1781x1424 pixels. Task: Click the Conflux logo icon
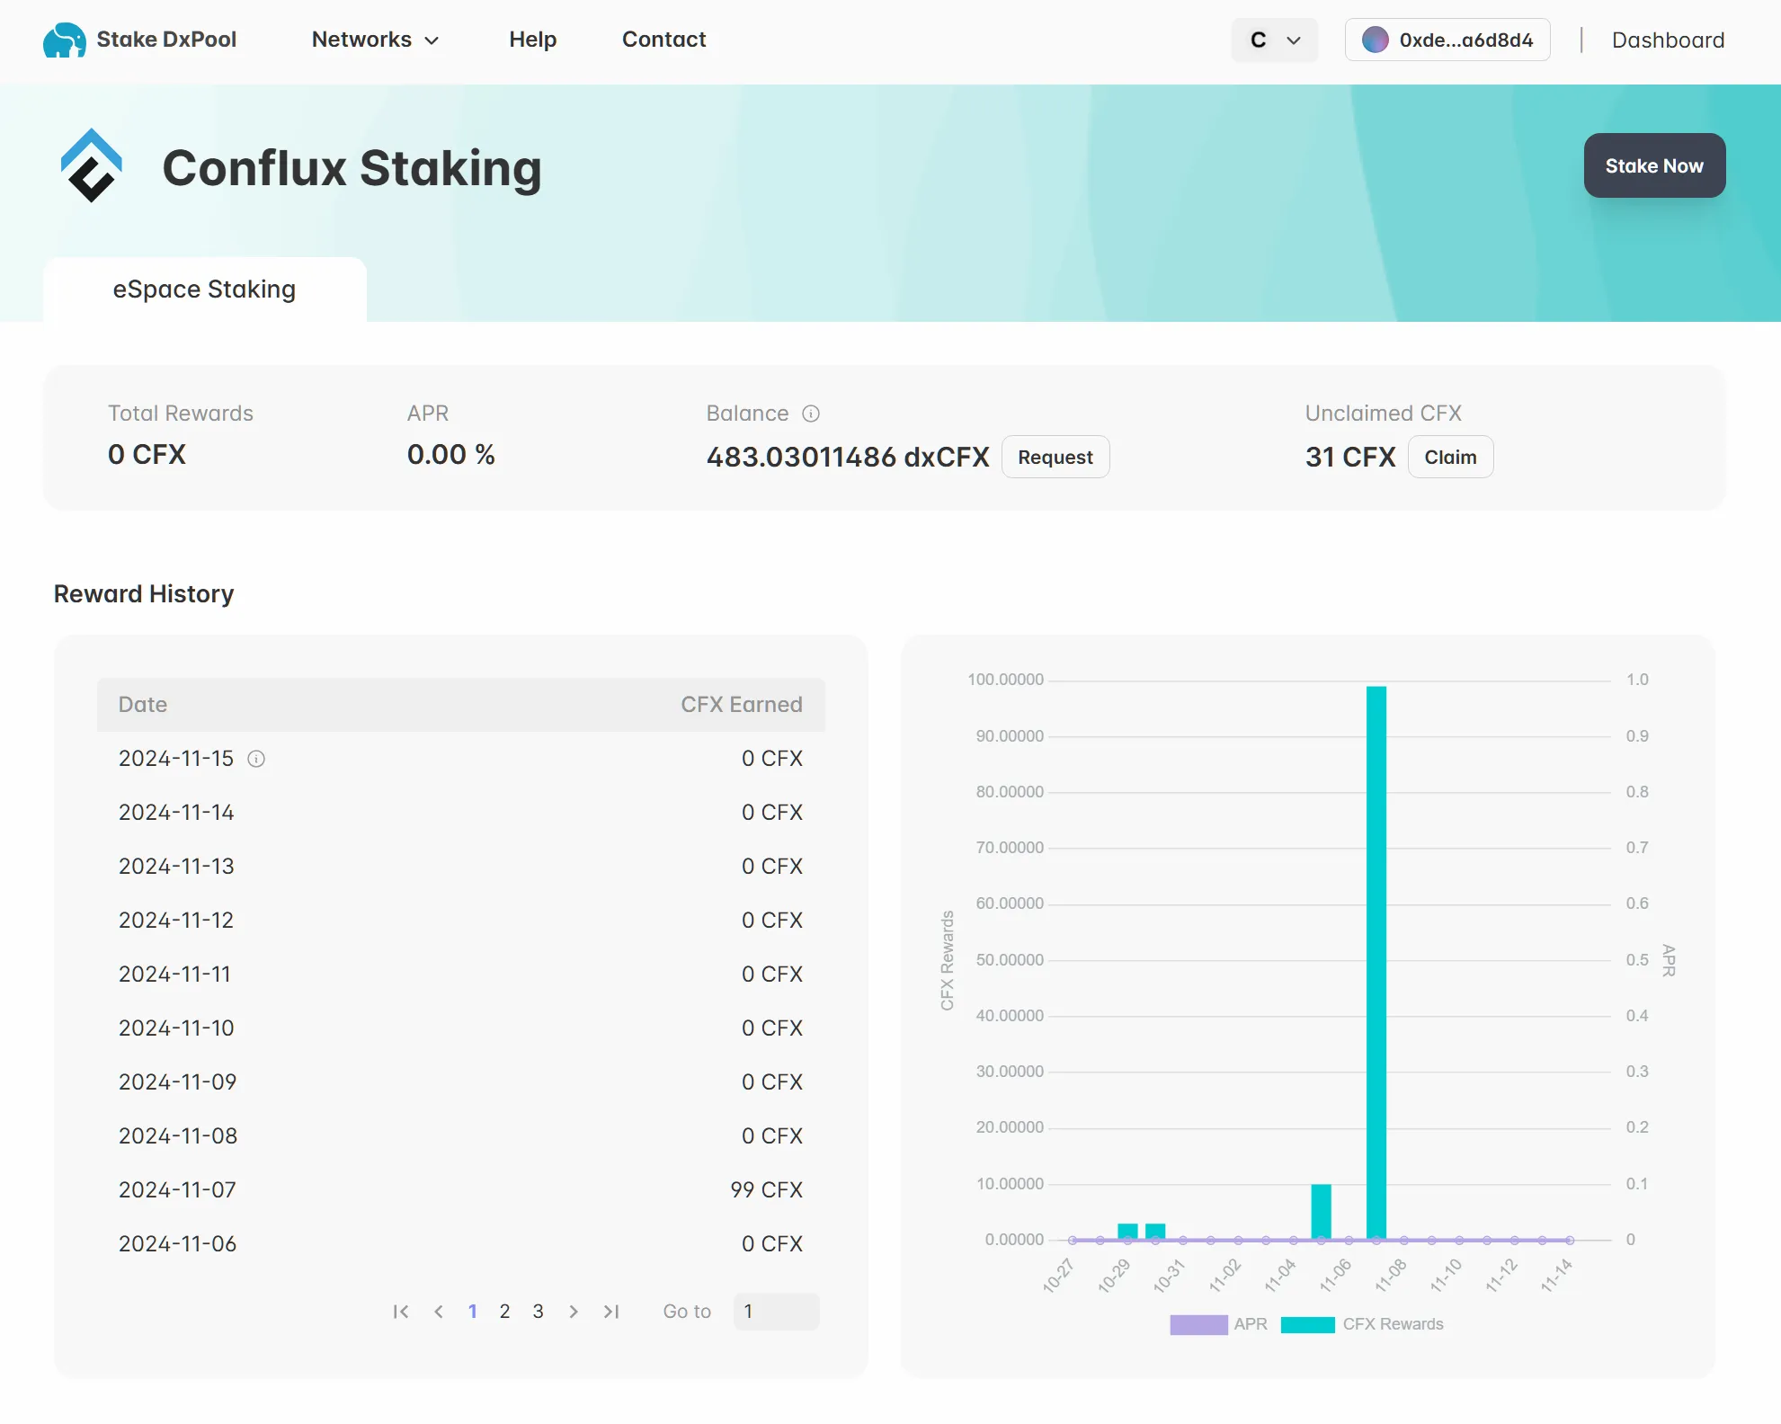pos(91,166)
